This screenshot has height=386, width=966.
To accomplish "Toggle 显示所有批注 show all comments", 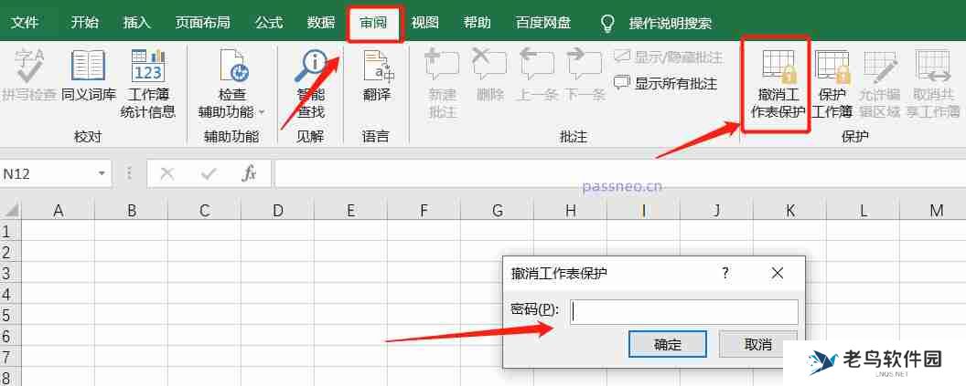I will 665,83.
